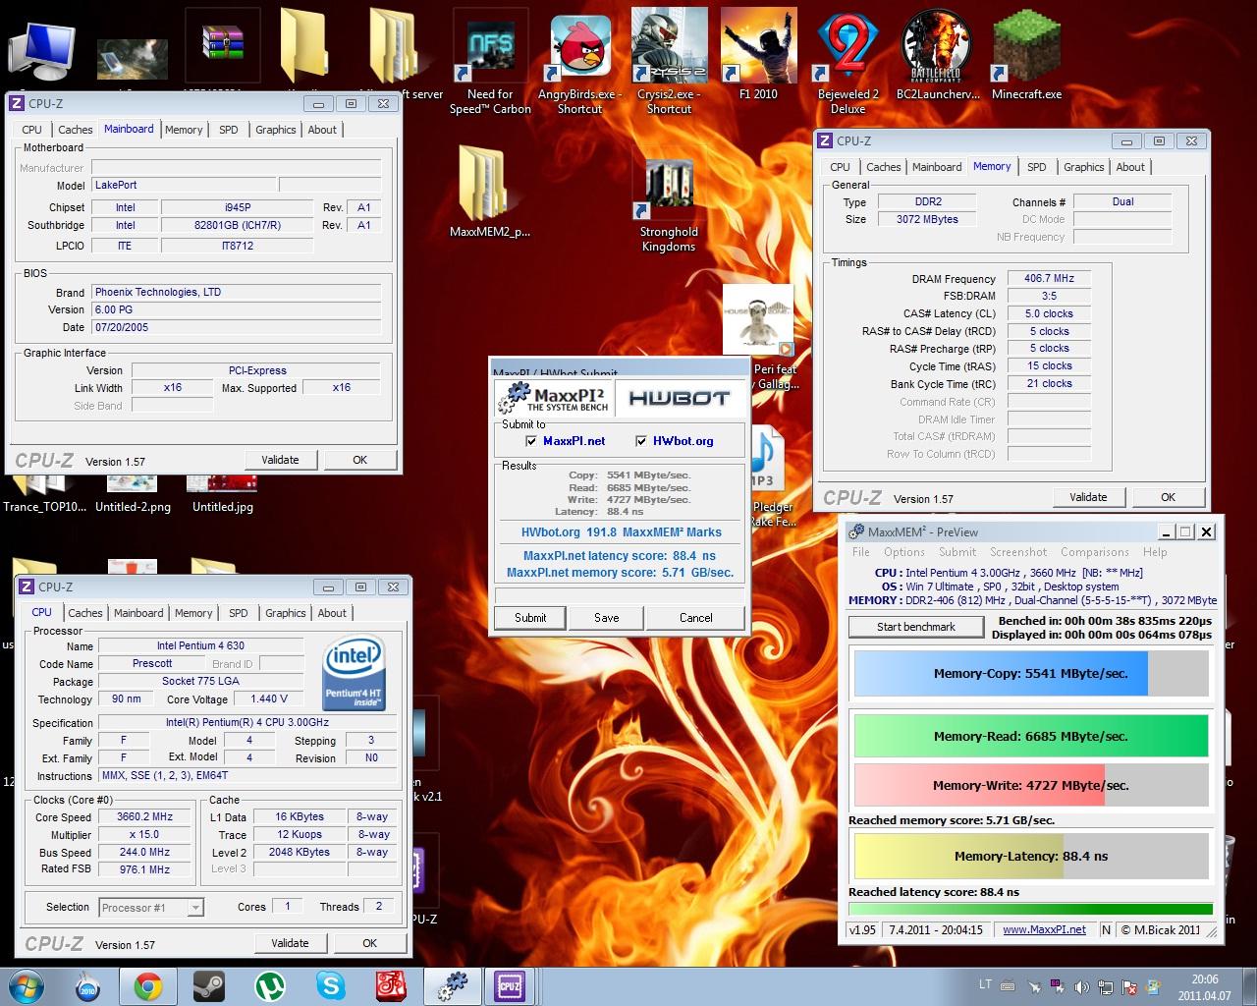
Task: Click the HWbot.org 191.8 MaxxMEM² Marks text
Action: tap(621, 532)
